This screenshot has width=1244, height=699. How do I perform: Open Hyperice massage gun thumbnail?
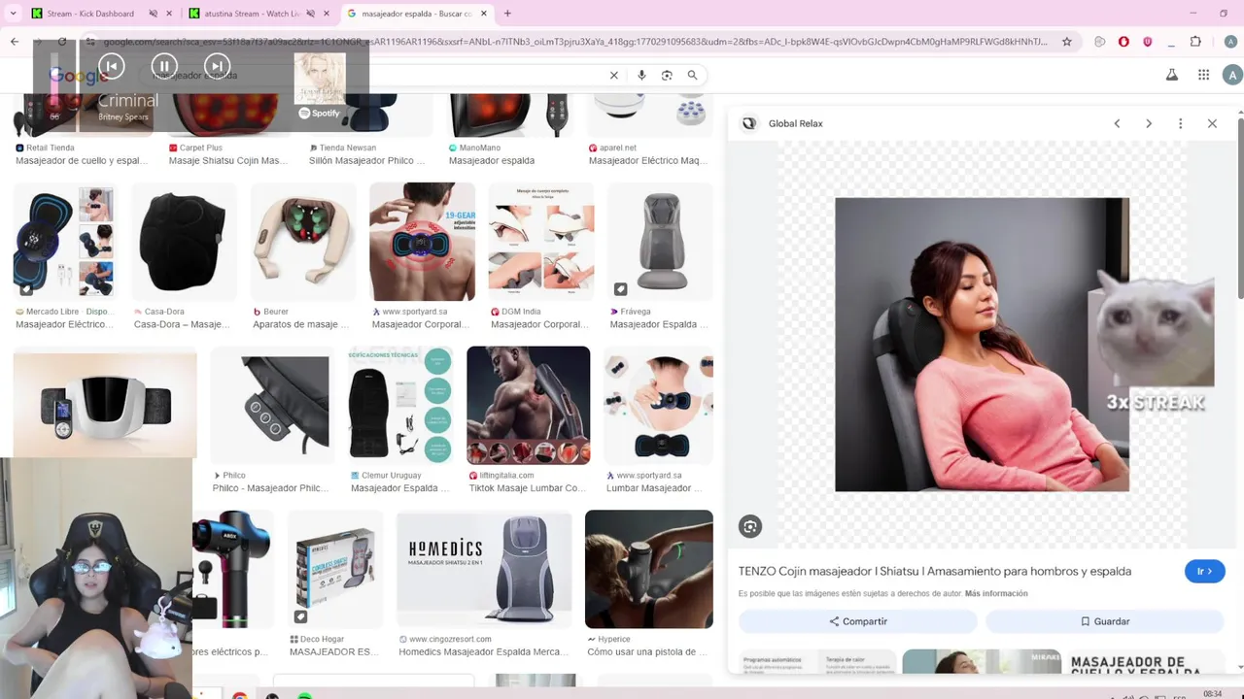coord(648,569)
